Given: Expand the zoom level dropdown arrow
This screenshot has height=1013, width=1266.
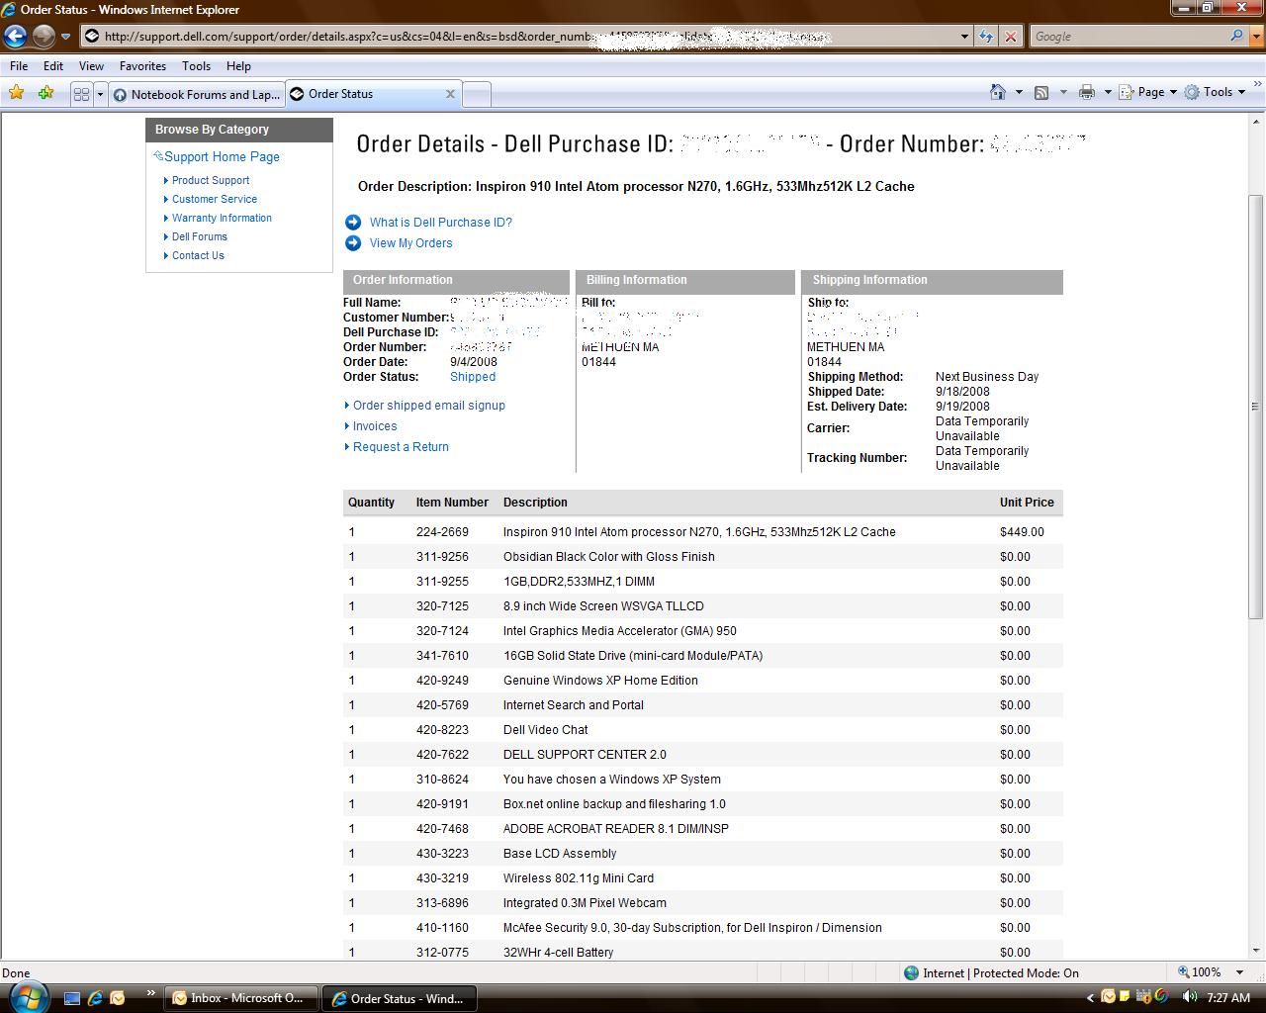Looking at the screenshot, I should [x=1239, y=972].
